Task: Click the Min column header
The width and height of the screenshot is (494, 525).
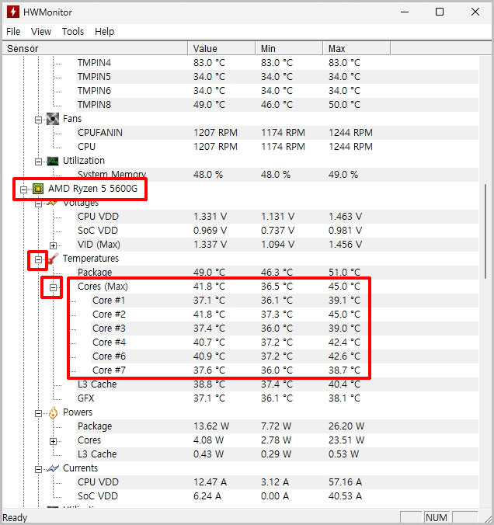Action: [x=290, y=49]
